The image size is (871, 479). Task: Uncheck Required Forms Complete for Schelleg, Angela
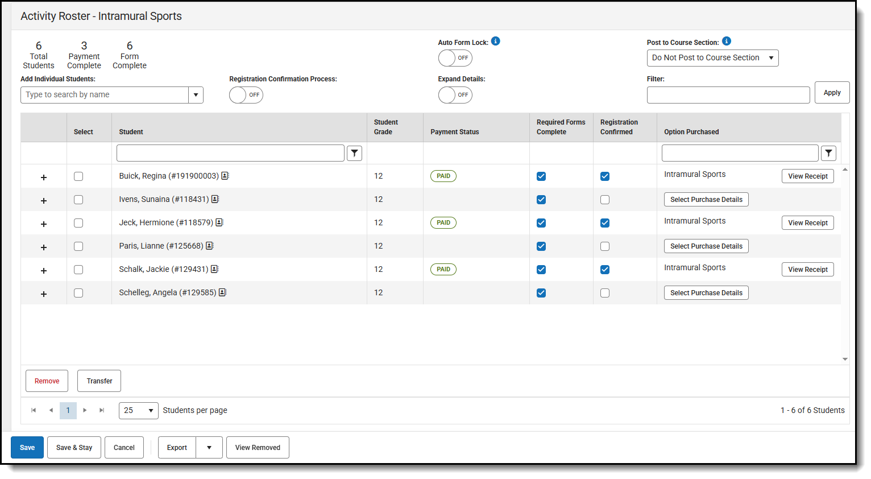[541, 293]
